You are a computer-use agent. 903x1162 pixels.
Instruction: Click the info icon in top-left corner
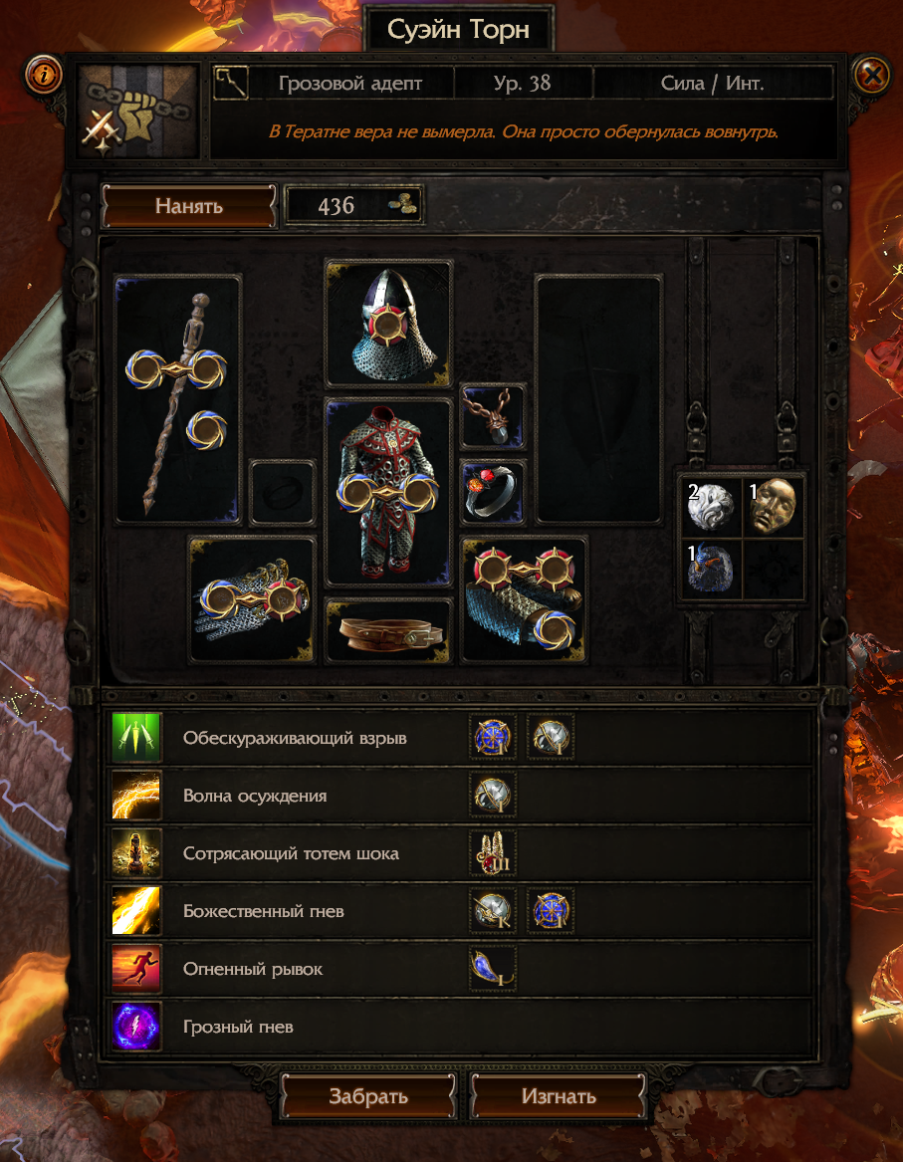point(43,74)
